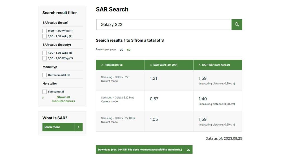Click the ear SAR value 0,57

[154, 99]
